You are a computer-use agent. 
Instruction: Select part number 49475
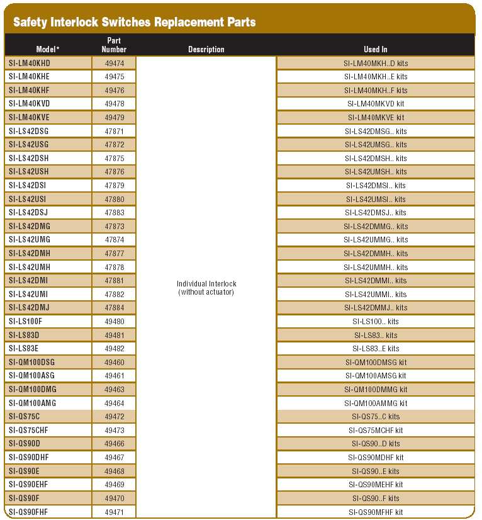pyautogui.click(x=114, y=77)
